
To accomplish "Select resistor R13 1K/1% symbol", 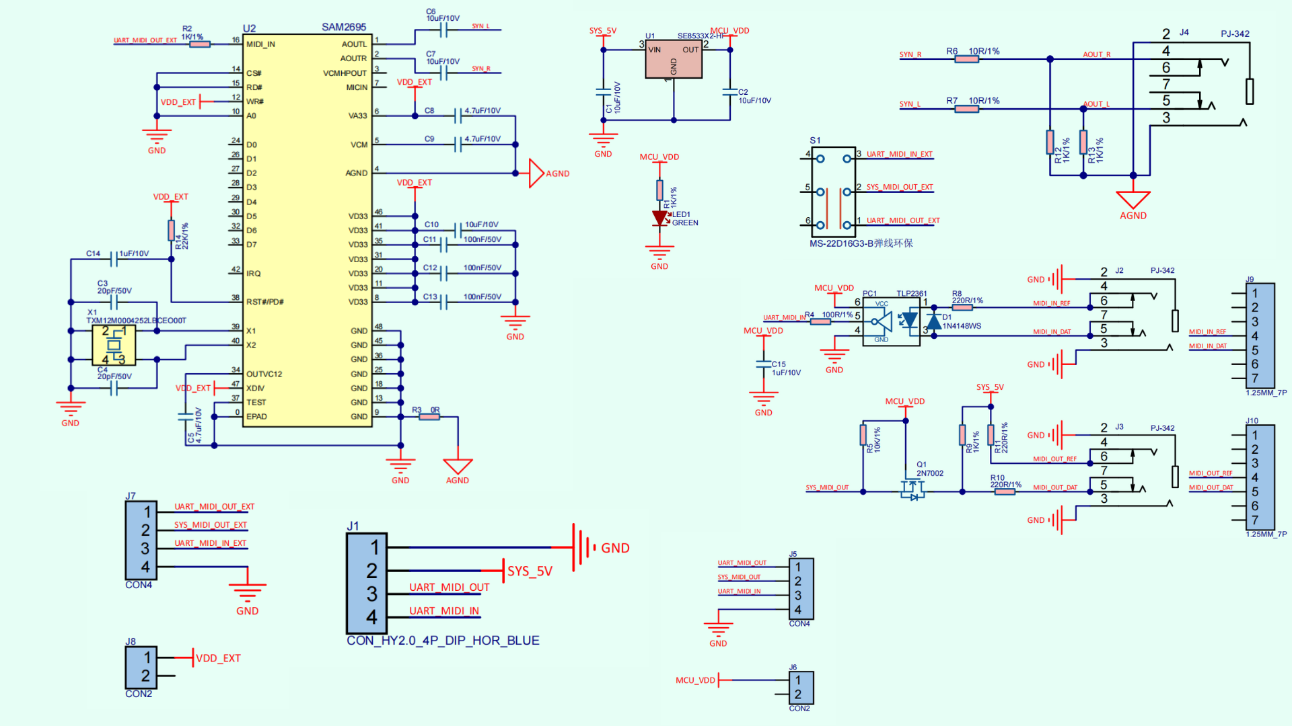I will 1083,143.
